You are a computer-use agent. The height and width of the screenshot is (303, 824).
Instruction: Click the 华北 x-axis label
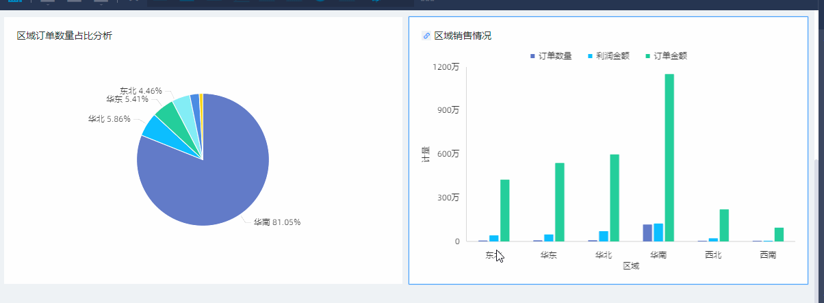point(603,255)
